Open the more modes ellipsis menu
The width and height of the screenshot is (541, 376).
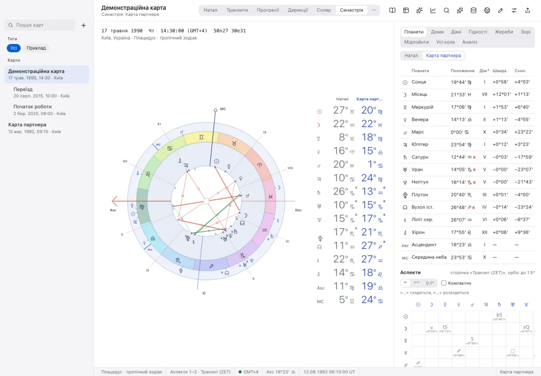point(373,10)
